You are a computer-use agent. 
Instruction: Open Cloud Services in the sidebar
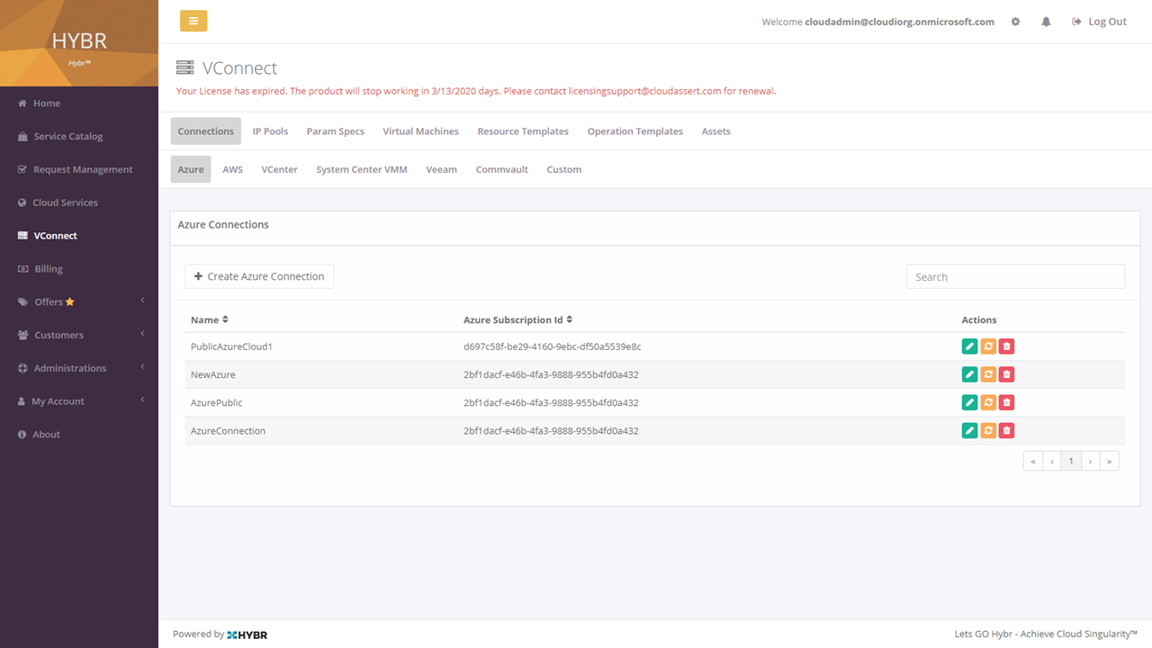point(79,202)
